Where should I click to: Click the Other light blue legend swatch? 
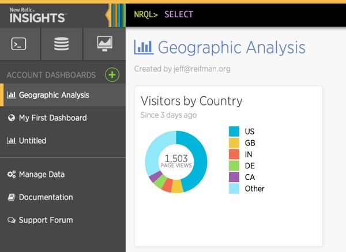(234, 189)
